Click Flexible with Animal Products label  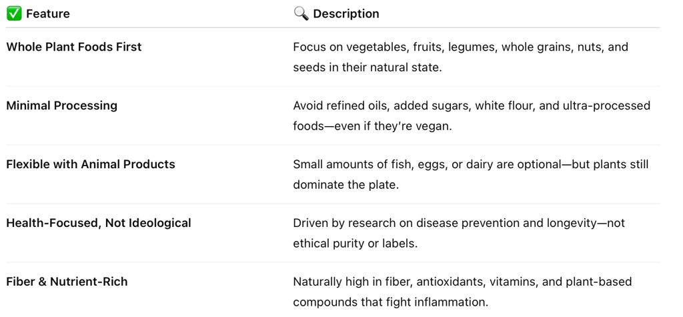click(91, 164)
